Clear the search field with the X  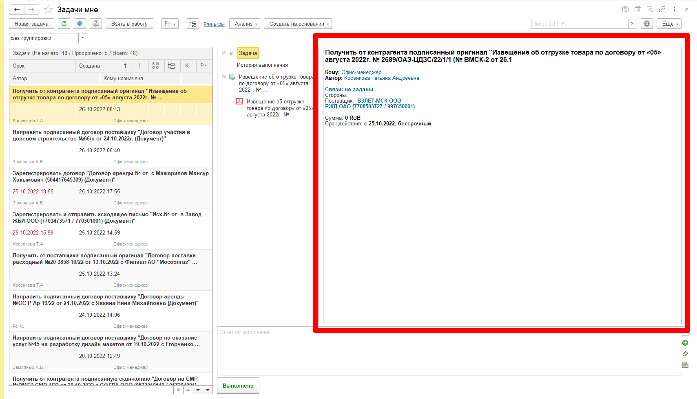[633, 24]
